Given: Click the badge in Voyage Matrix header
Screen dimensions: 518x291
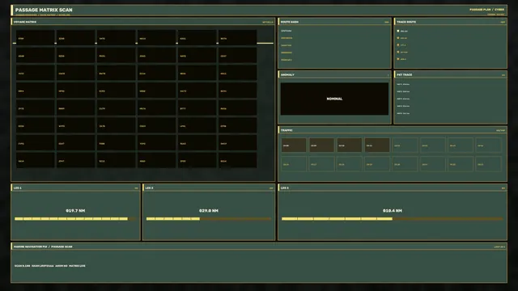Looking at the screenshot, I should click(268, 22).
